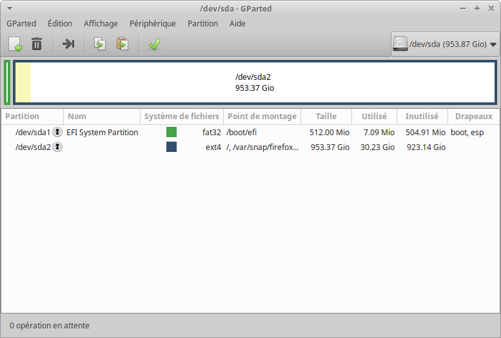Open the Périphérique menu
The height and width of the screenshot is (338, 501).
(x=153, y=24)
